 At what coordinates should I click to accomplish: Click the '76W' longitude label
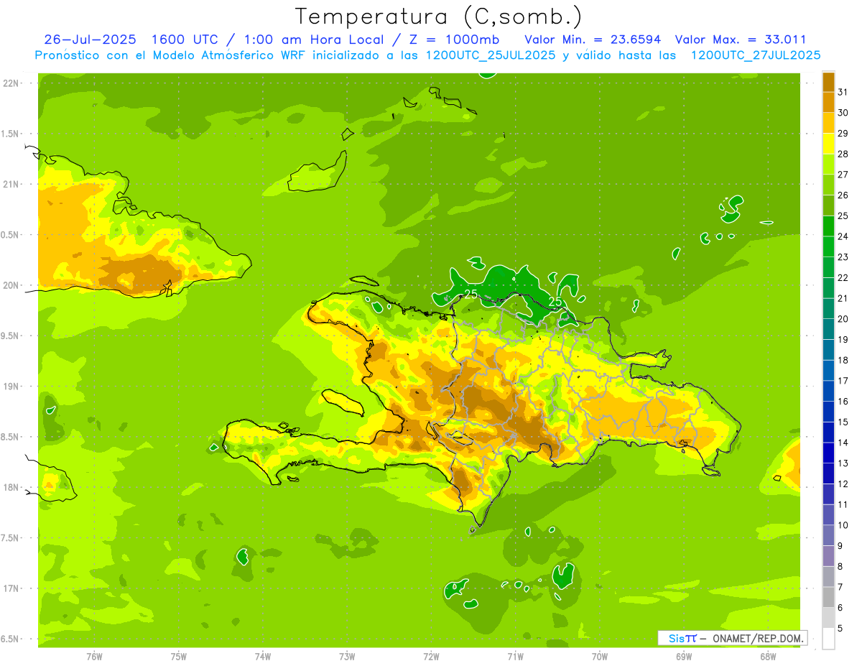point(94,656)
